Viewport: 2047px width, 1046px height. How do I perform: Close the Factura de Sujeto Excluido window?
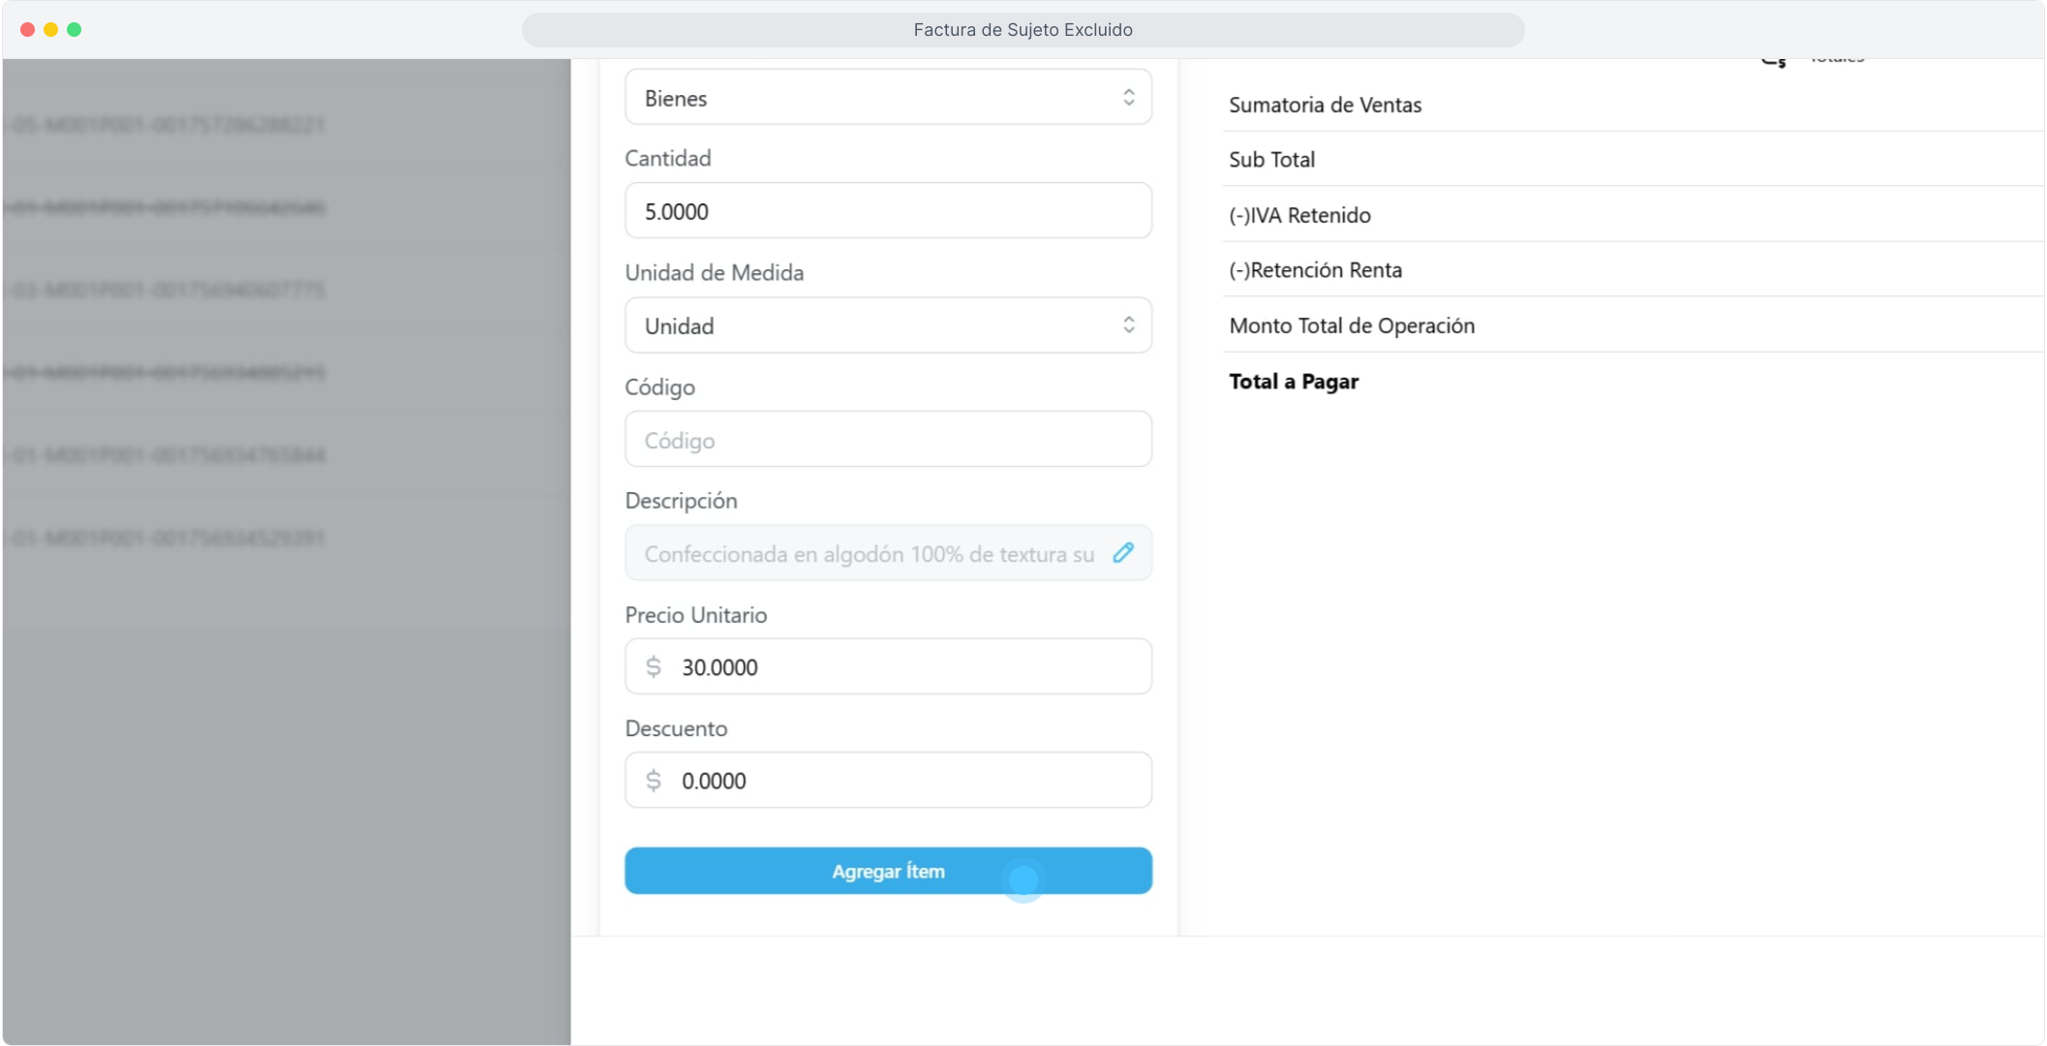pyautogui.click(x=27, y=30)
